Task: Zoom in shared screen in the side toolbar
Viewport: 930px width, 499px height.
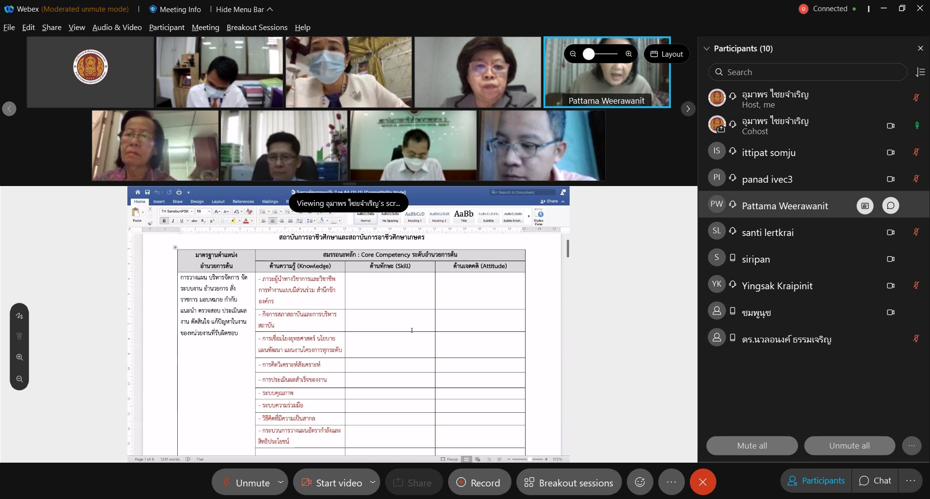Action: pyautogui.click(x=19, y=357)
